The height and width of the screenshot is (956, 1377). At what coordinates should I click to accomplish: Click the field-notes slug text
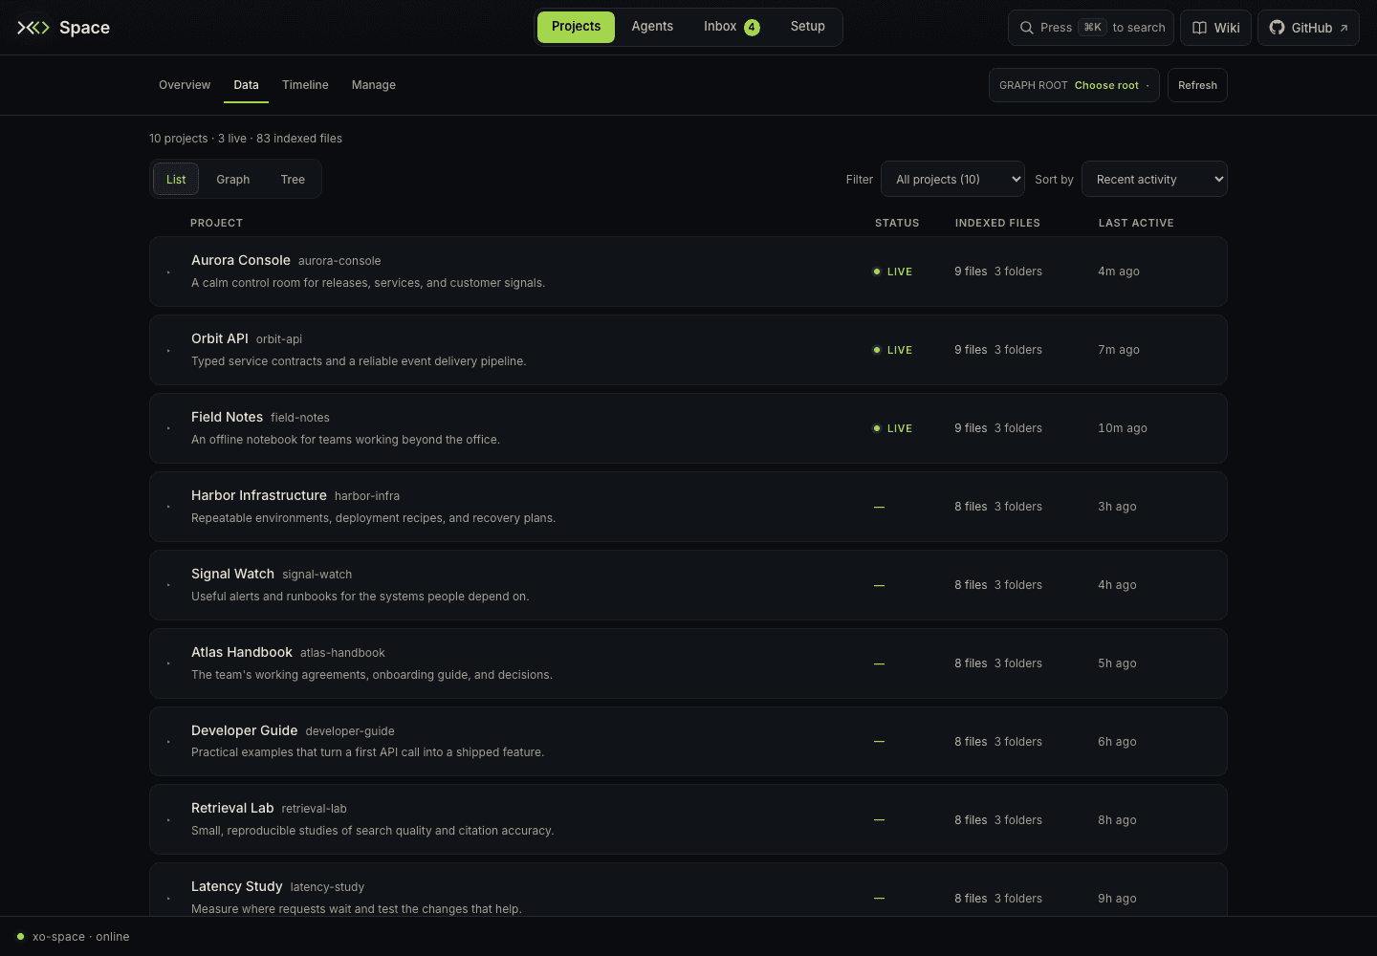pyautogui.click(x=300, y=418)
